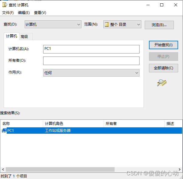Image resolution: width=183 pixels, height=179 pixels.
Task: Expand the 作用(R) 任何 dropdown
Action: pyautogui.click(x=91, y=73)
